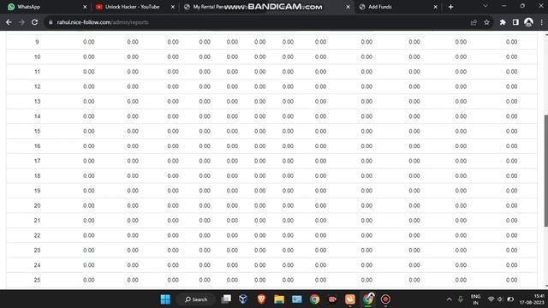Click the microphone tray icon
The image size is (548, 308).
pos(461,299)
